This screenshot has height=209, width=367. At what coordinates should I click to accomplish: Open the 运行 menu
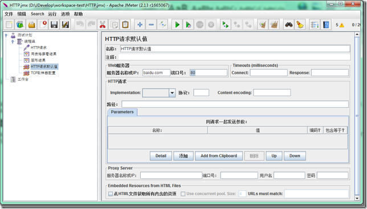pos(52,14)
